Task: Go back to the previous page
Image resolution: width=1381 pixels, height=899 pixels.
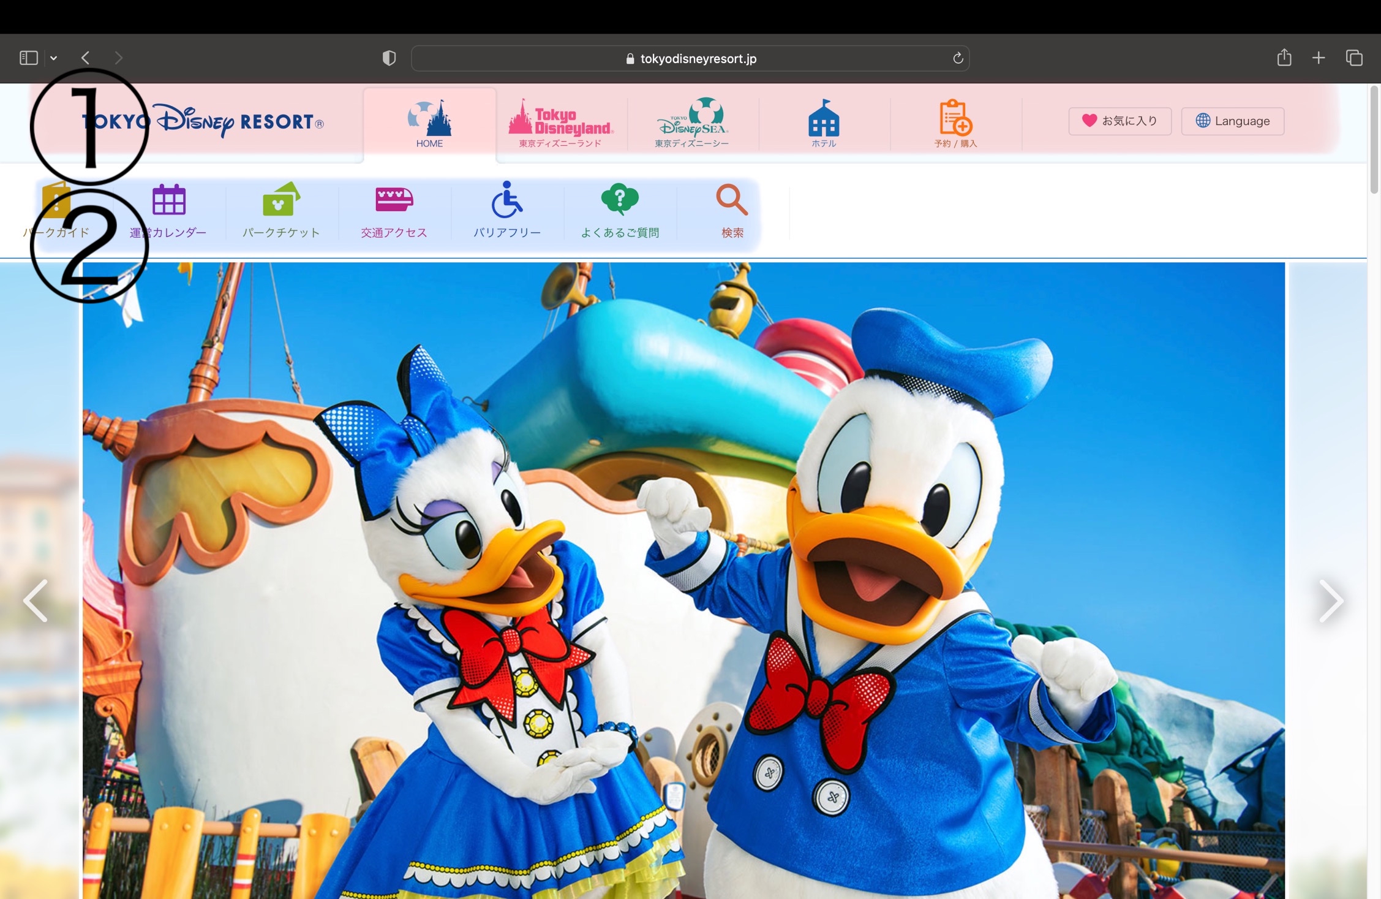Action: click(85, 58)
